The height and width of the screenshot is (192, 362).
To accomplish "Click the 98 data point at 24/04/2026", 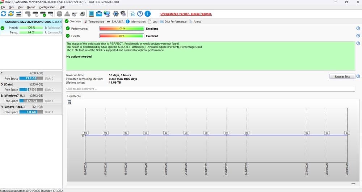I will pos(246,133).
